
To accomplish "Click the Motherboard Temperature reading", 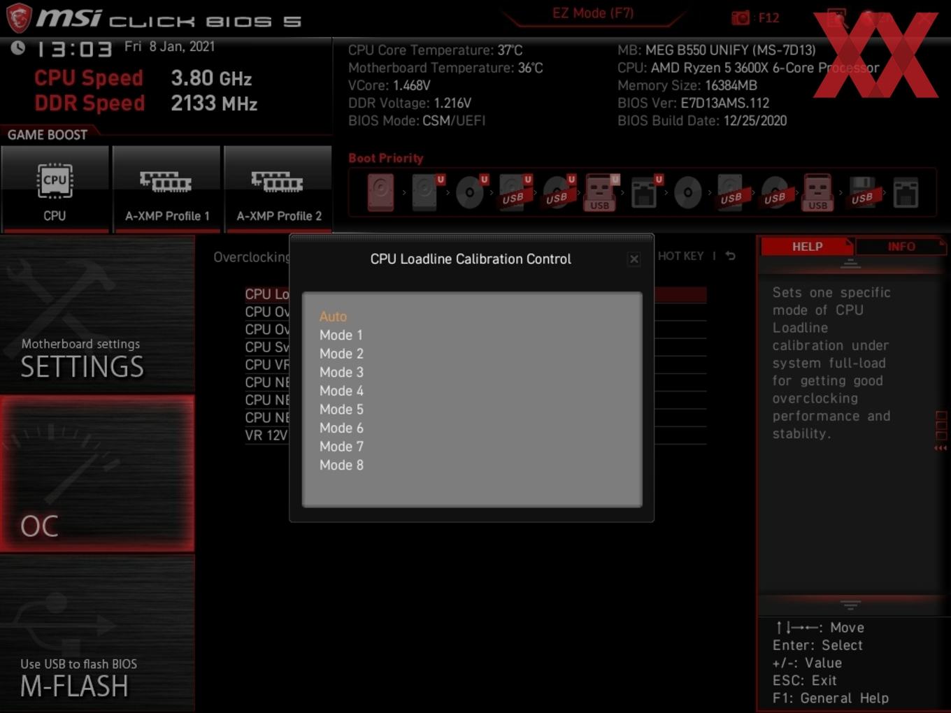I will (445, 68).
